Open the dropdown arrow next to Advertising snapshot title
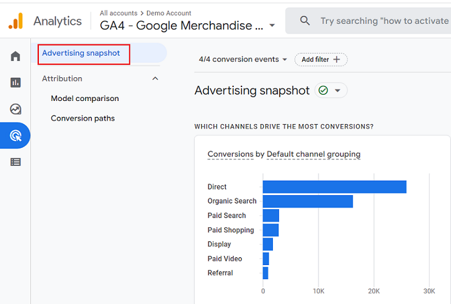 tap(338, 91)
